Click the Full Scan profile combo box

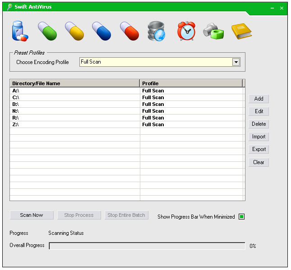pyautogui.click(x=160, y=62)
